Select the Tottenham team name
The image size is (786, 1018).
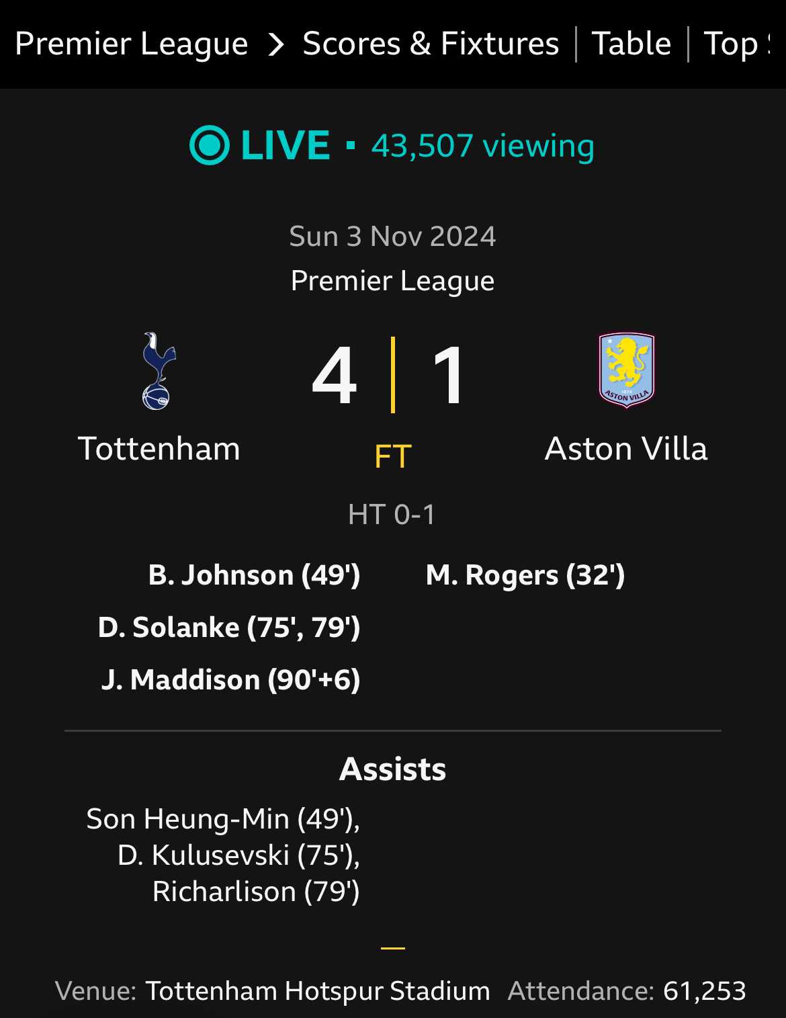tap(159, 448)
